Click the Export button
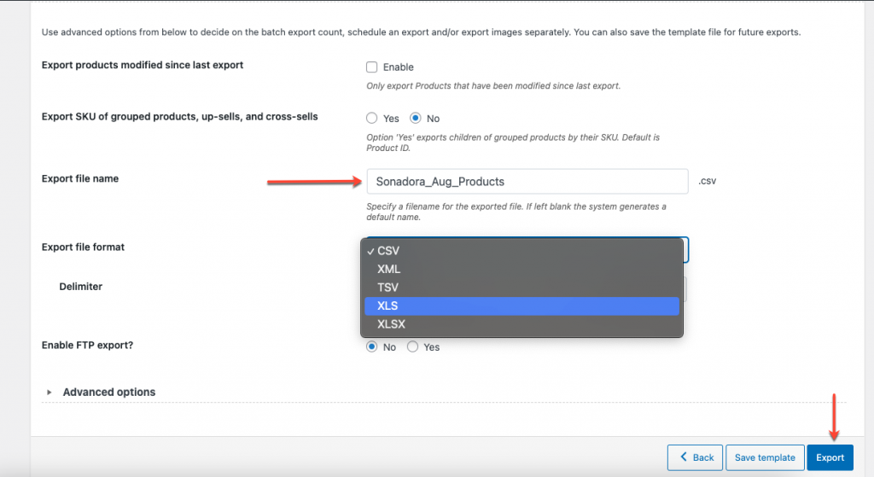The image size is (874, 477). click(x=830, y=457)
